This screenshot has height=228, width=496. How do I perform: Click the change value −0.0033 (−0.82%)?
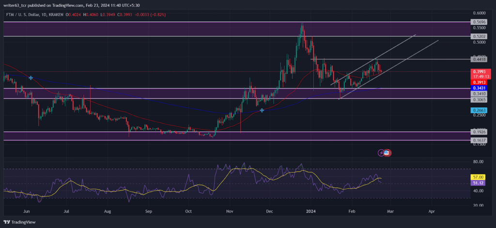149,14
